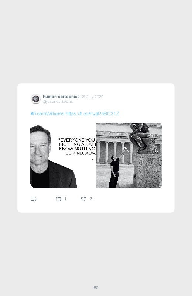This screenshot has height=296, width=192.
Task: Click the page number 86
Action: click(x=96, y=288)
